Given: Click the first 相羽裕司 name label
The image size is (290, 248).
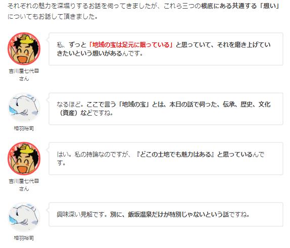Looking at the screenshot, I should point(24,128).
